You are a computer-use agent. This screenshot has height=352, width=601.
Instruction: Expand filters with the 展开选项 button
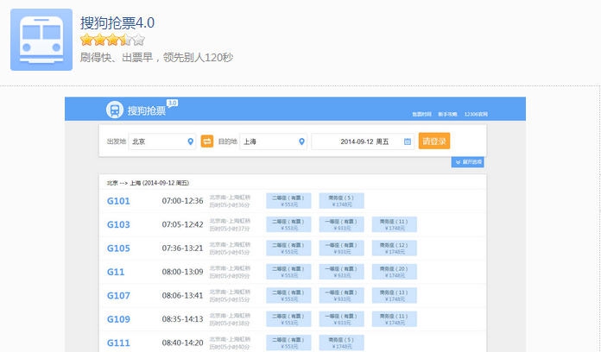(x=468, y=162)
